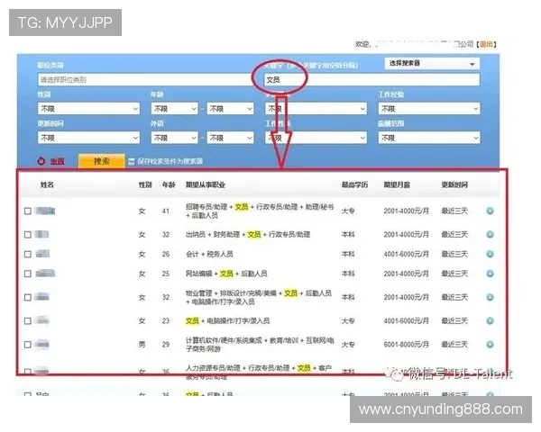The width and height of the screenshot is (541, 432).
Task: Click the 退出 logout link
Action: [486, 44]
